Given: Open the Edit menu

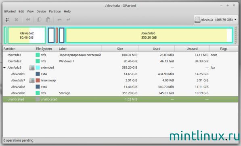Looking at the screenshot, I should [x=21, y=11].
